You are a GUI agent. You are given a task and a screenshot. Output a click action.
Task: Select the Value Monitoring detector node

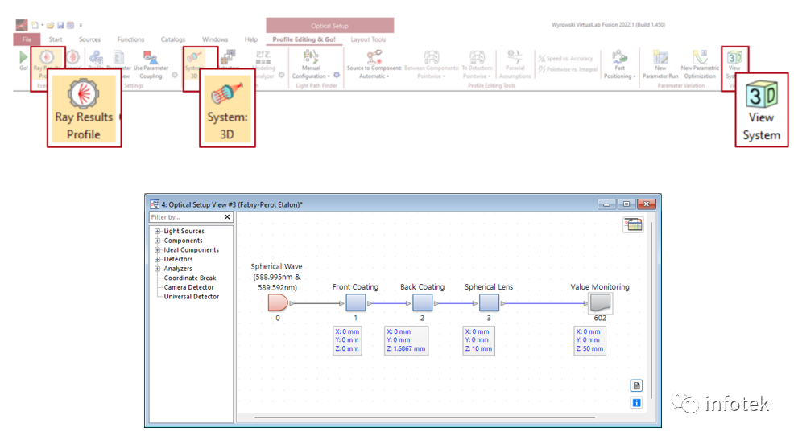600,303
